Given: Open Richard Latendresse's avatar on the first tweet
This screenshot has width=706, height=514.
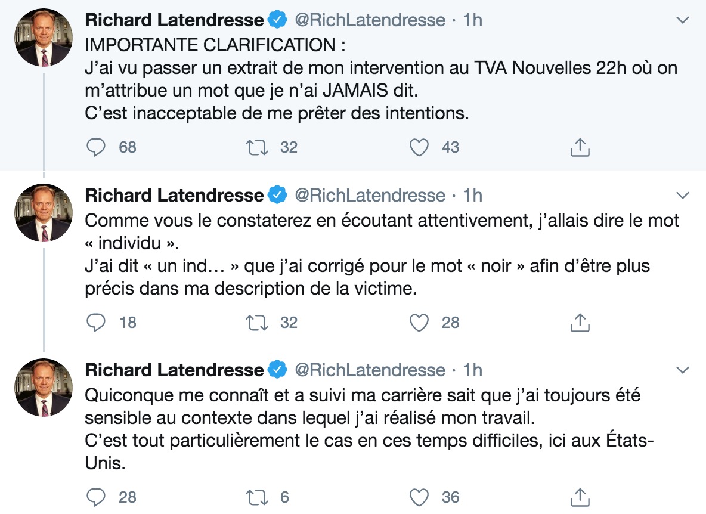Looking at the screenshot, I should point(44,38).
